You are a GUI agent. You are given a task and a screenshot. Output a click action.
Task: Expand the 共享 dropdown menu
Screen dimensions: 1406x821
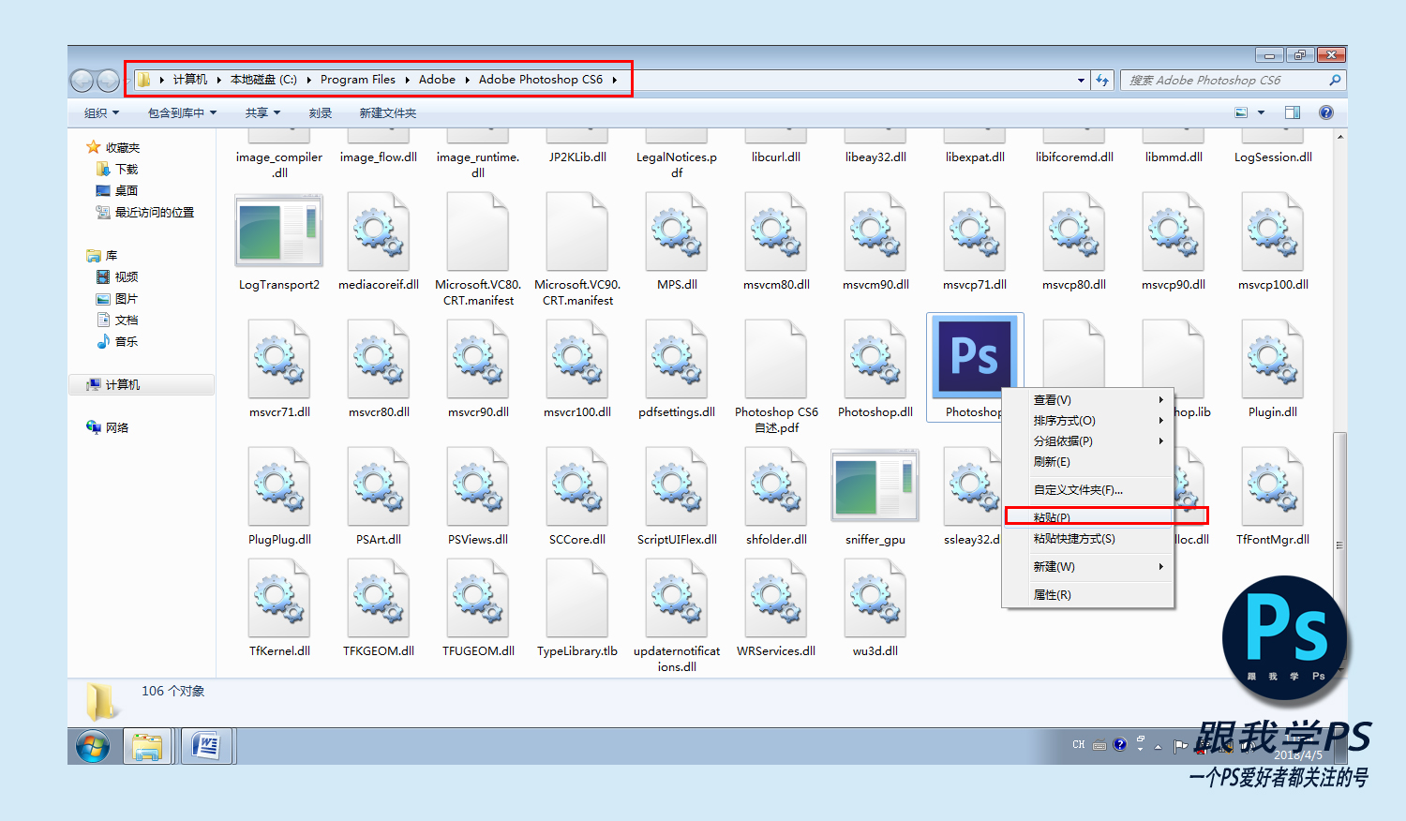pos(262,113)
